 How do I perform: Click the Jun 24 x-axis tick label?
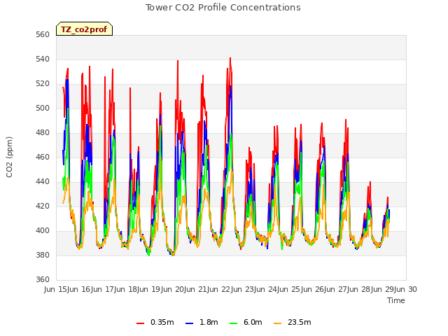pos(266,289)
